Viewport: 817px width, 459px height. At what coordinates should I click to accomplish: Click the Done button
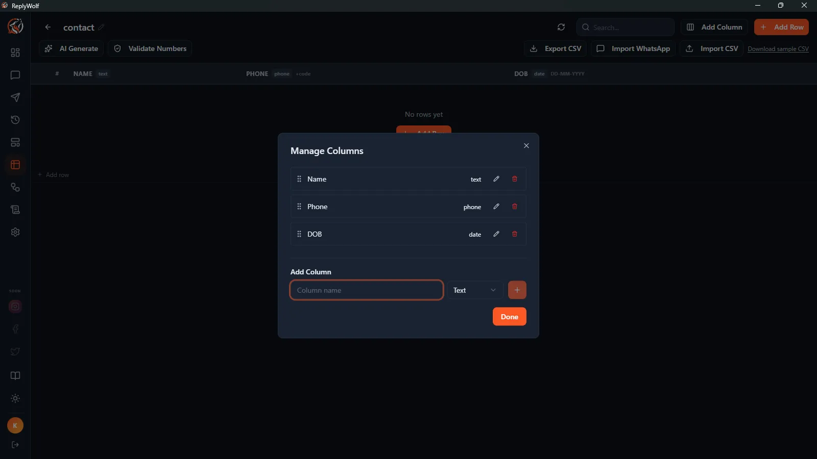pyautogui.click(x=510, y=317)
